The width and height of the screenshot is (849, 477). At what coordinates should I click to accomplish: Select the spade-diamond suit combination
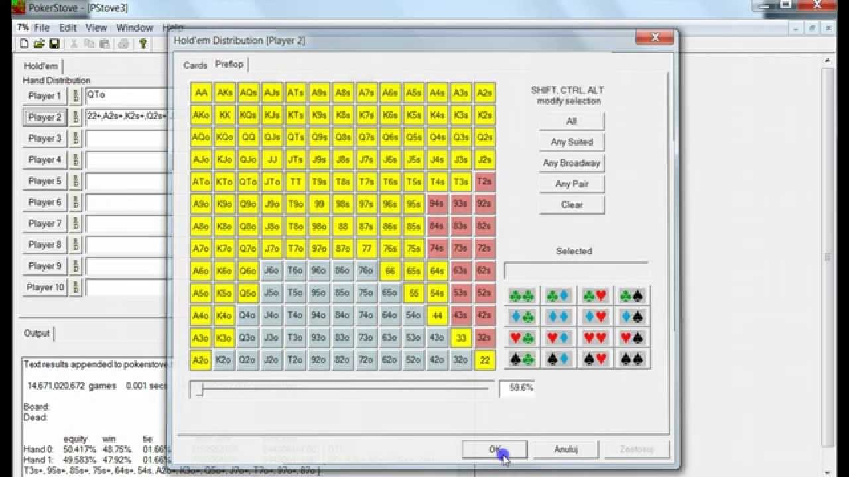pyautogui.click(x=558, y=359)
